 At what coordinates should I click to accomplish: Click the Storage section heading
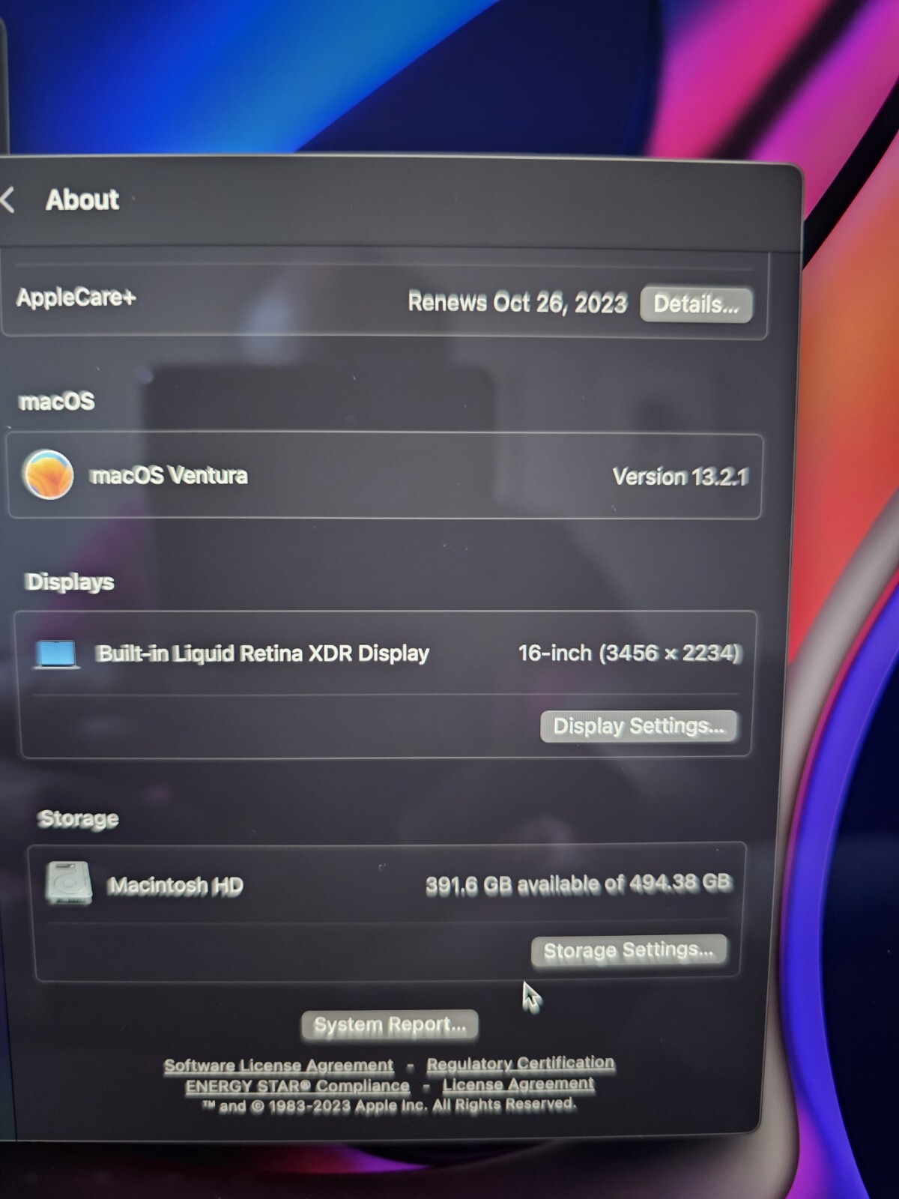coord(78,818)
